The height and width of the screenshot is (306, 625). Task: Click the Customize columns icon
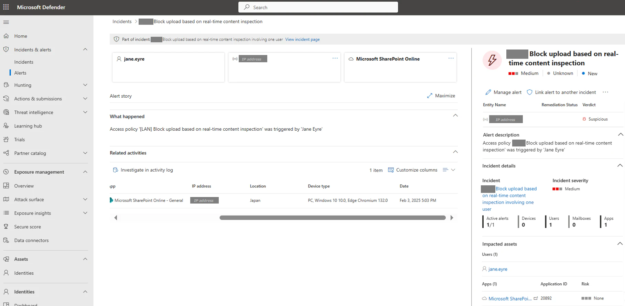pos(391,170)
